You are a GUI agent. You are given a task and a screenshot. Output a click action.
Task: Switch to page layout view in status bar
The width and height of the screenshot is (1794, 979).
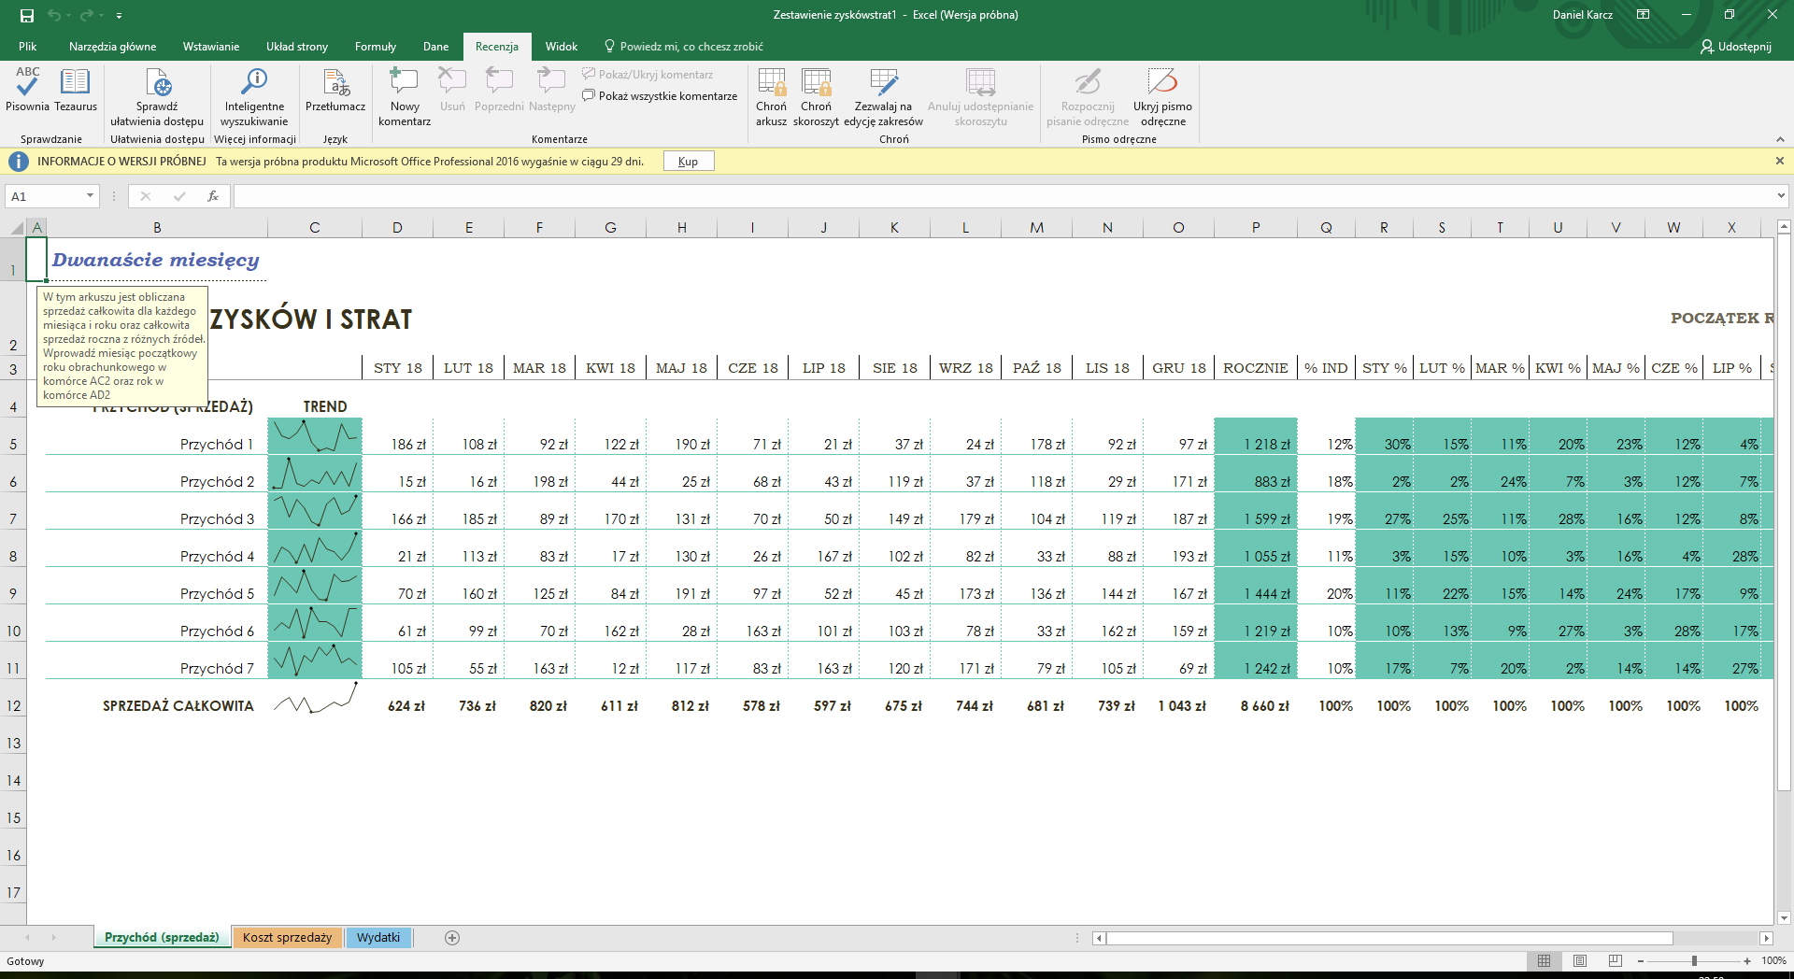point(1580,961)
